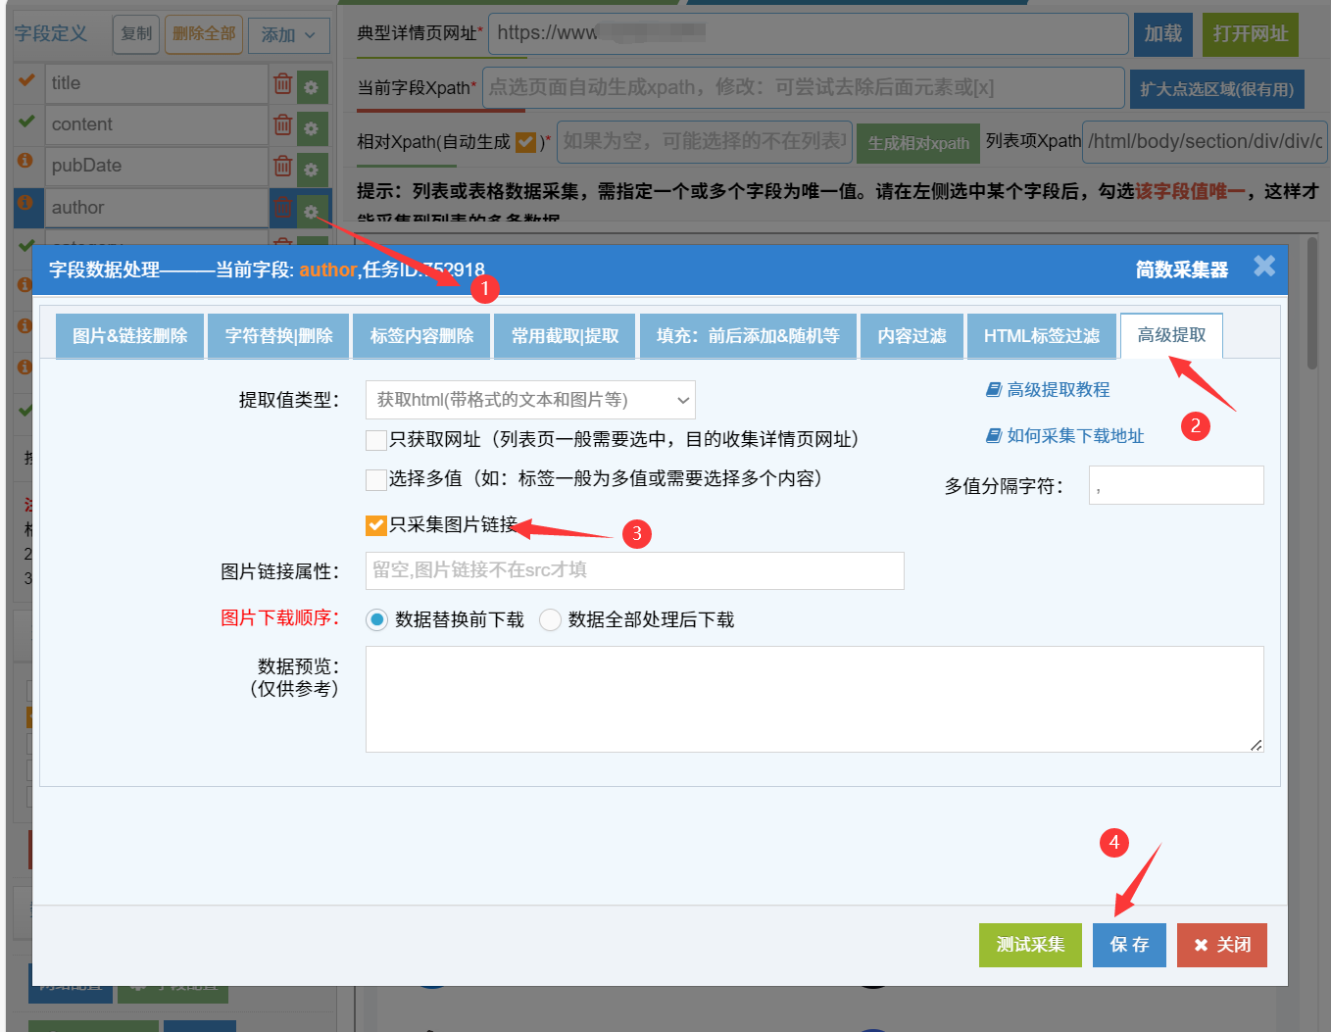Click the gear icon next to pubDate
Viewport: 1331px width, 1032px height.
(312, 170)
